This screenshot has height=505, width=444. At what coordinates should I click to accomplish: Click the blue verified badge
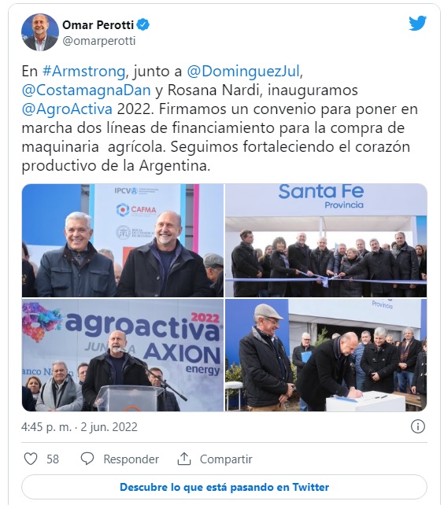pyautogui.click(x=143, y=25)
